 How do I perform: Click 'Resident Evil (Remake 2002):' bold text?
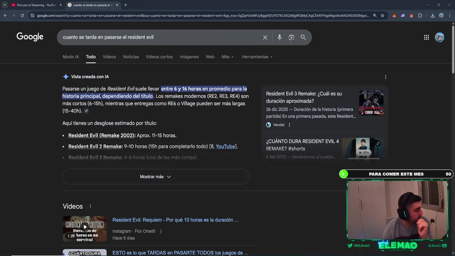102,135
